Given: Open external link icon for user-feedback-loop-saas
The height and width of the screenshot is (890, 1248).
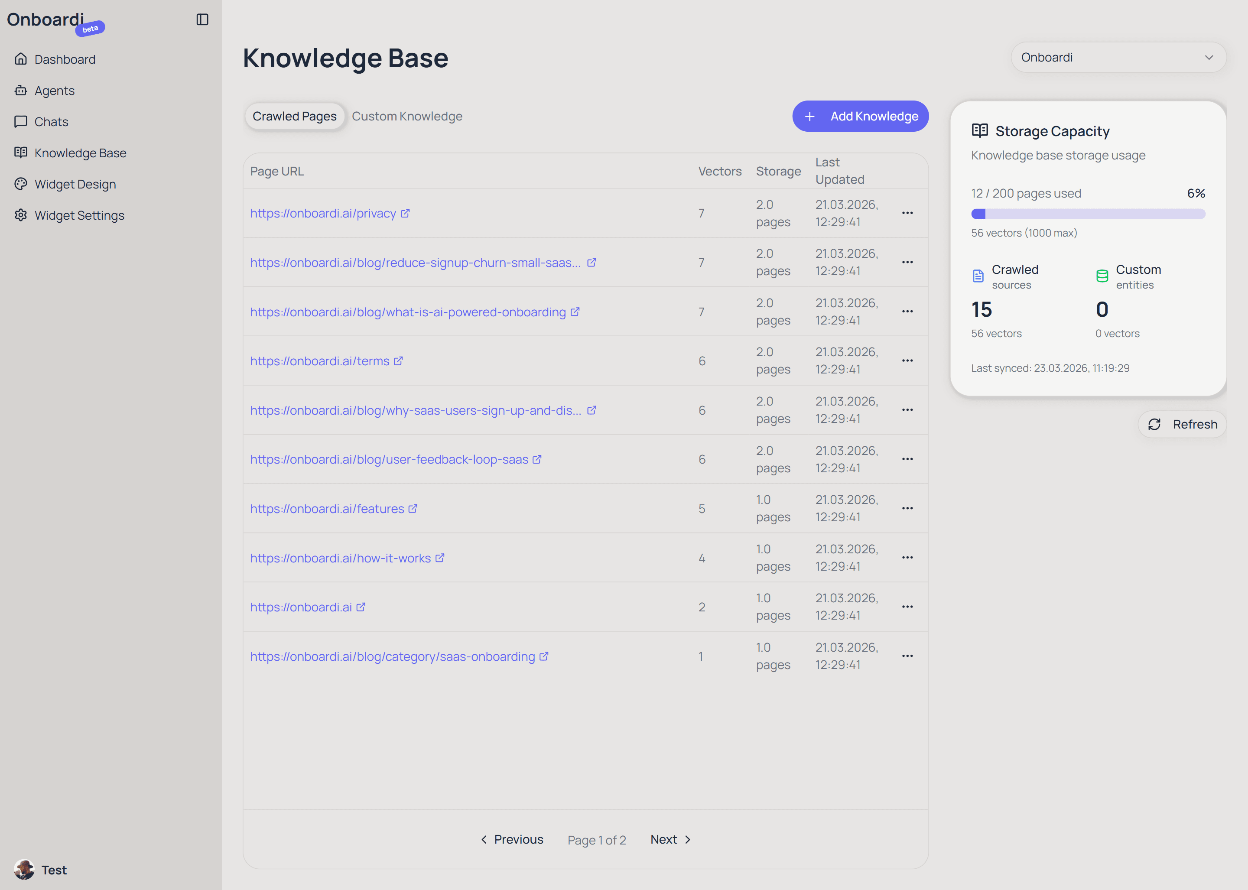Looking at the screenshot, I should (537, 459).
